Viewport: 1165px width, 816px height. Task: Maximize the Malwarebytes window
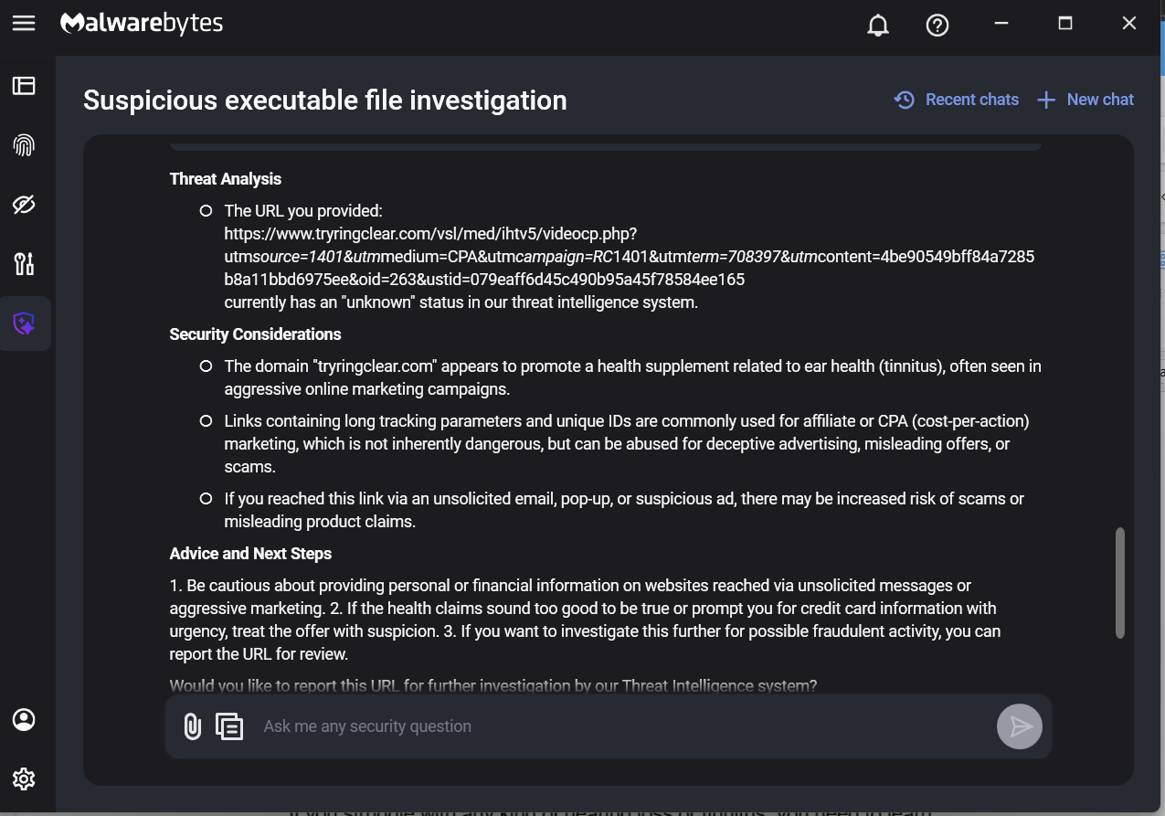tap(1065, 24)
